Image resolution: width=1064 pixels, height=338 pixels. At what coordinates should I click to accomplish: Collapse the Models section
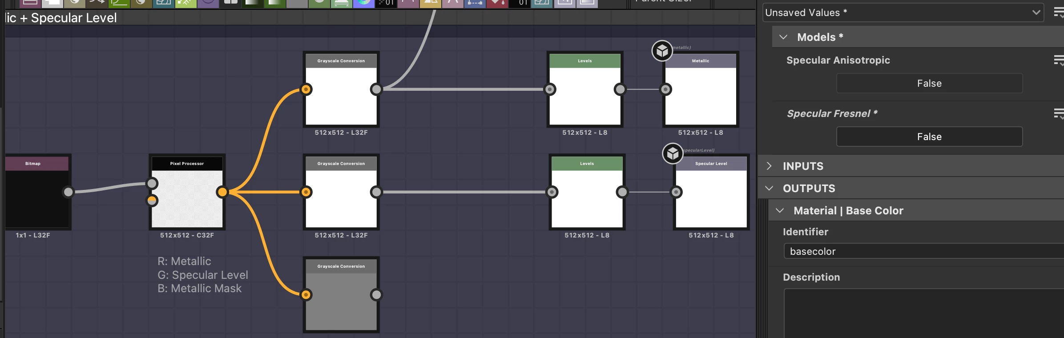(x=783, y=37)
